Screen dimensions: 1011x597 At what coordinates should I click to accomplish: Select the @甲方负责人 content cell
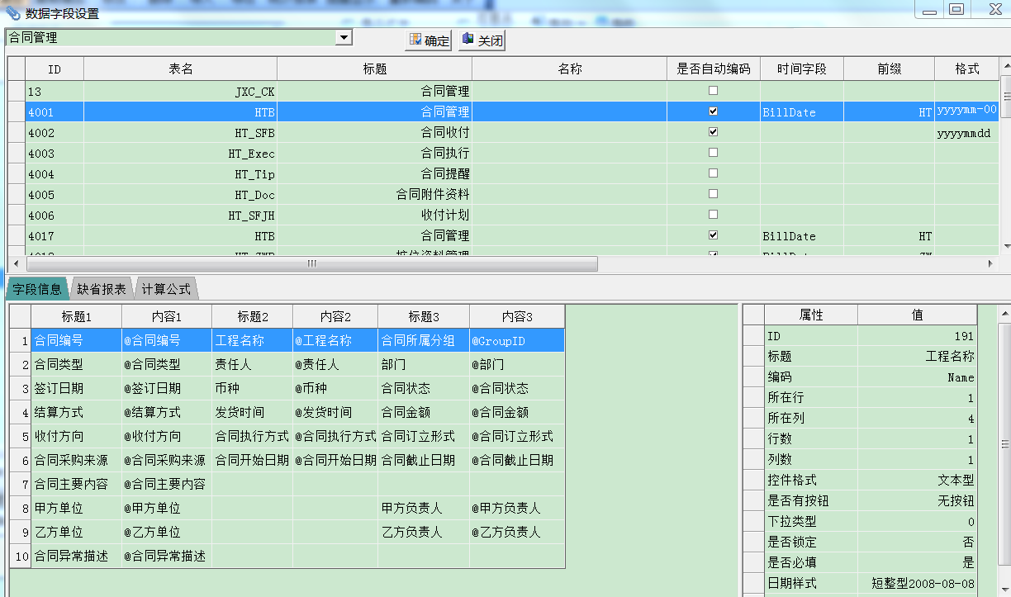pos(516,509)
